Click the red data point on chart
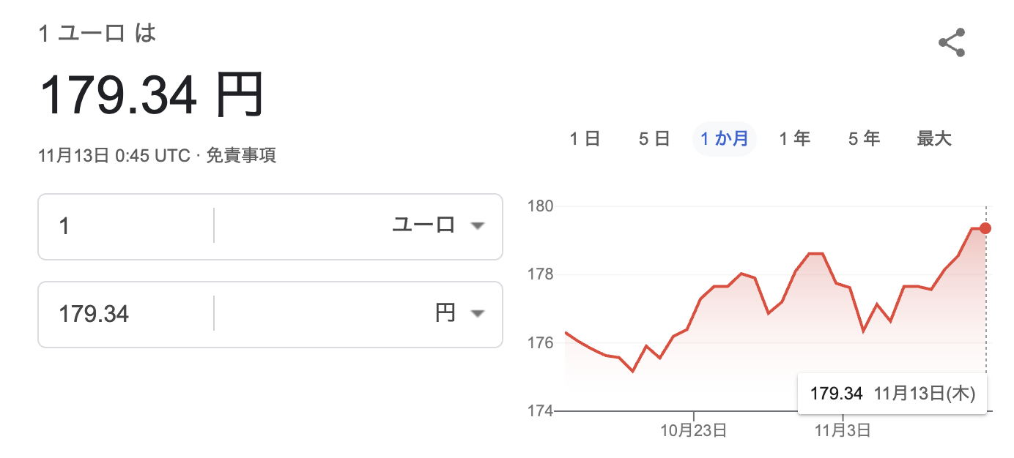The width and height of the screenshot is (1014, 458). pyautogui.click(x=985, y=228)
